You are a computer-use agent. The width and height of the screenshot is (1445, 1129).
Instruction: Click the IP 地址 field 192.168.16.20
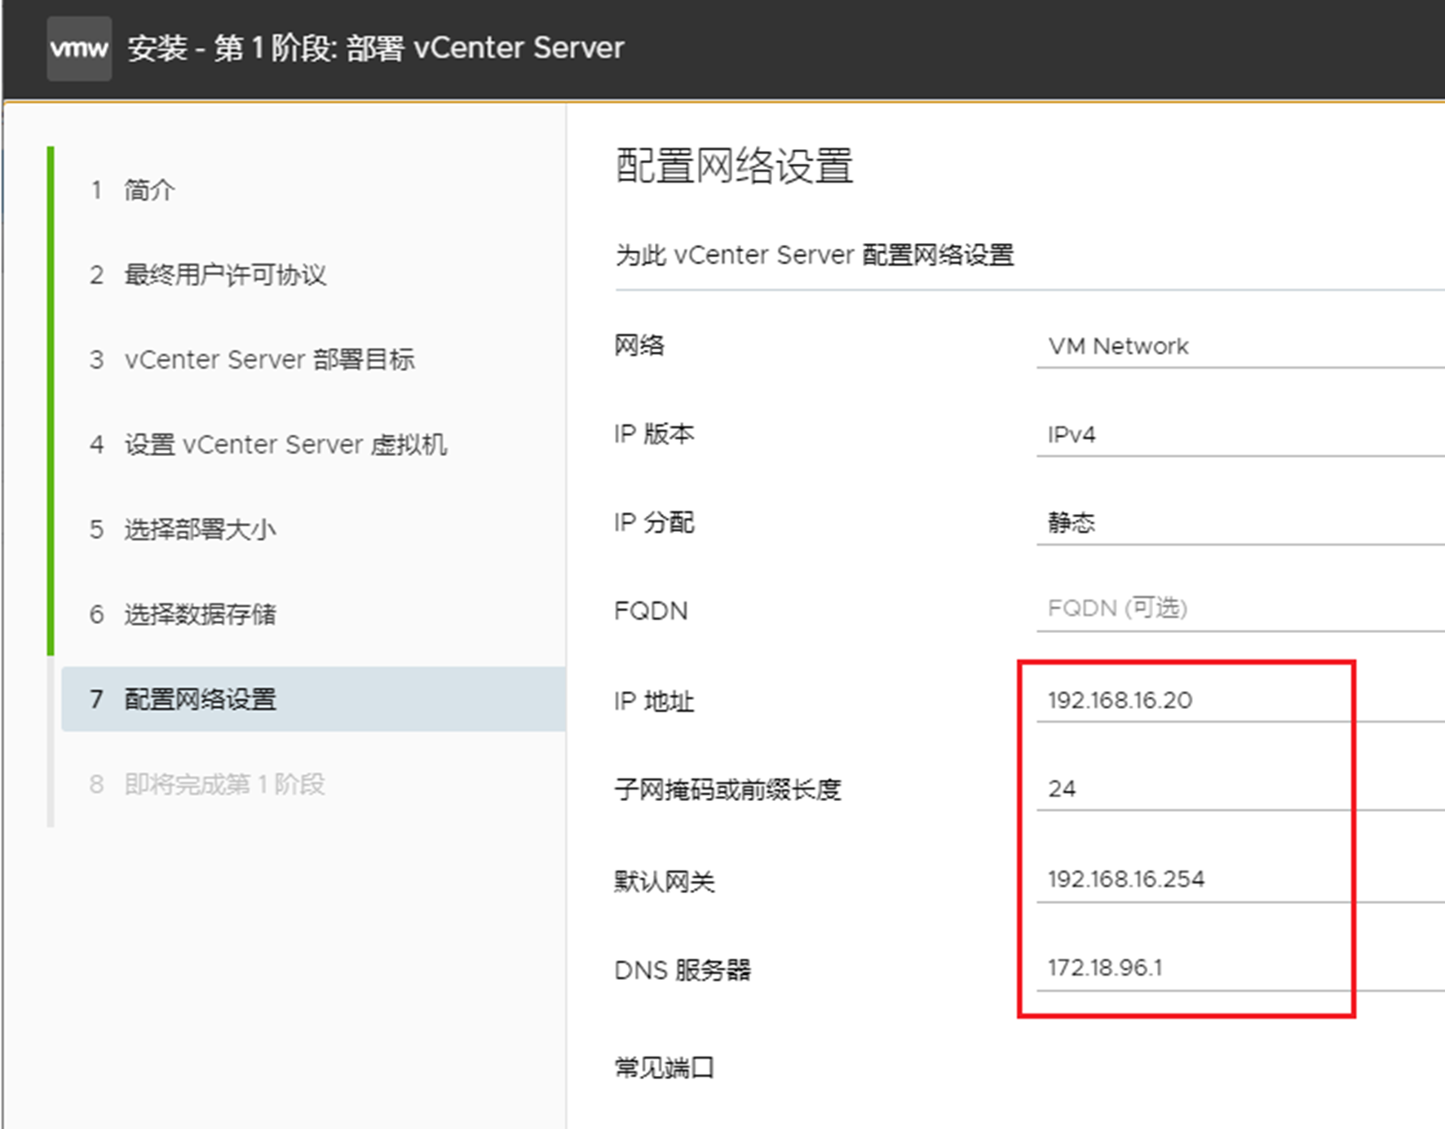[x=1240, y=701]
